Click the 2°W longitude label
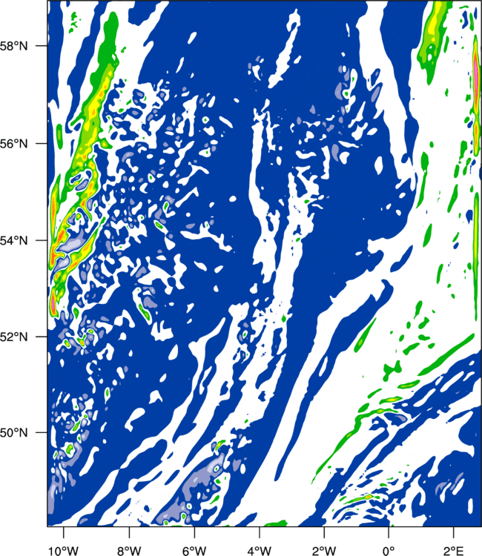Image resolution: width=482 pixels, height=556 pixels. [x=324, y=551]
